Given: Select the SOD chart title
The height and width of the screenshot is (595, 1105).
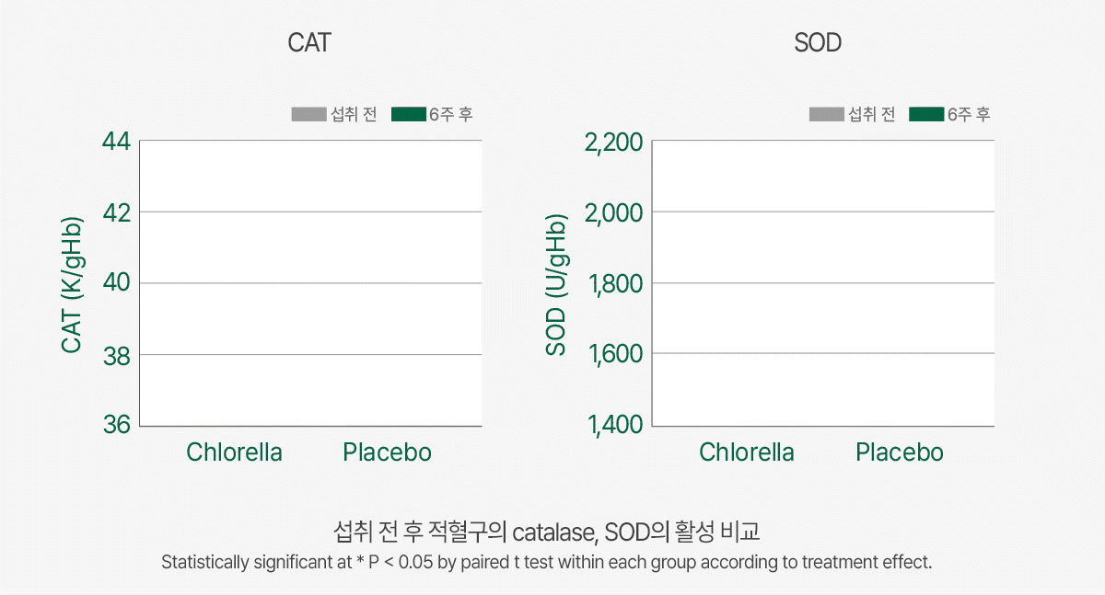Looking at the screenshot, I should [x=818, y=43].
